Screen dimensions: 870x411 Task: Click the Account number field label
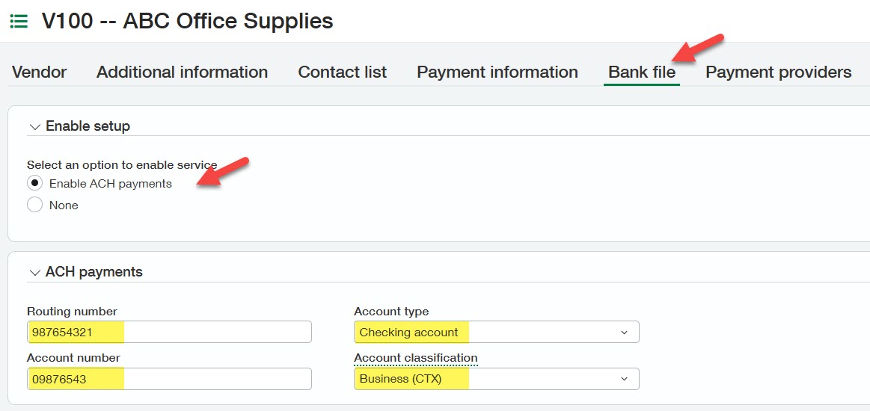tap(73, 358)
